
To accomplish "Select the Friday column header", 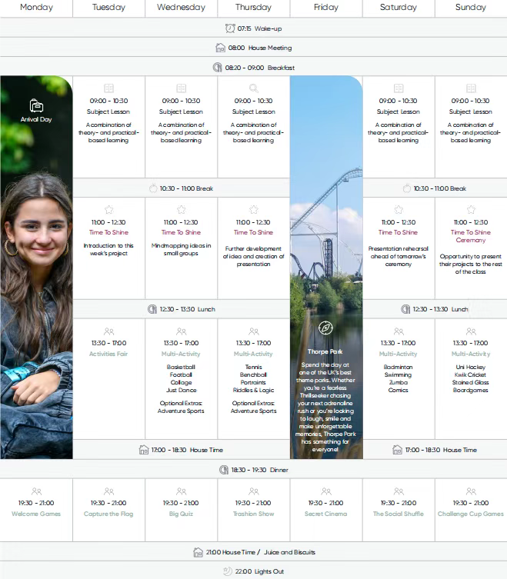I will [325, 8].
